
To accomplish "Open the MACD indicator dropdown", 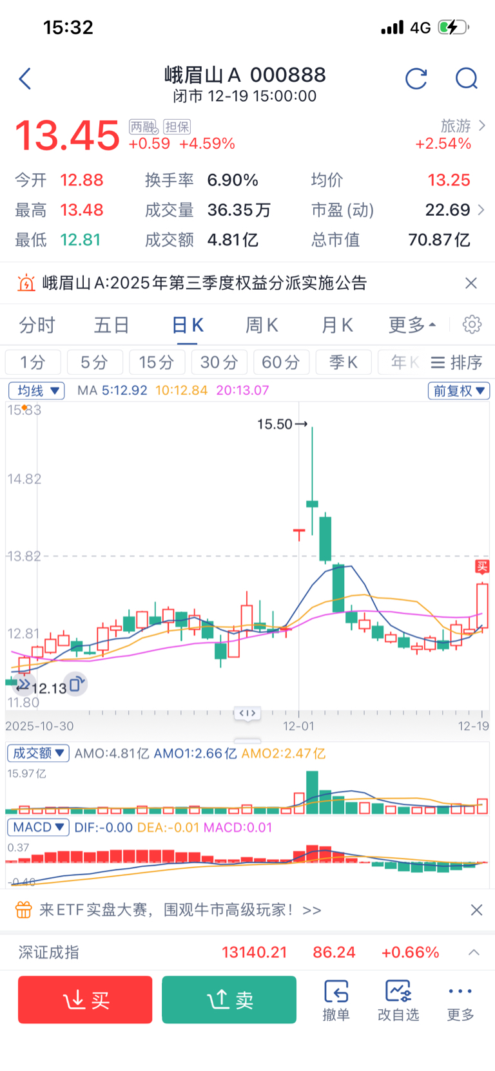I will click(38, 828).
